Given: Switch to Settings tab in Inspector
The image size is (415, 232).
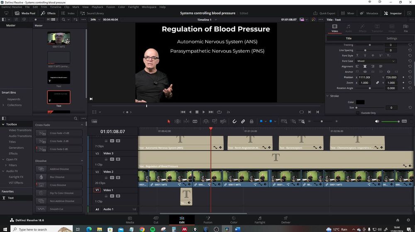Looking at the screenshot, I should pyautogui.click(x=391, y=38).
